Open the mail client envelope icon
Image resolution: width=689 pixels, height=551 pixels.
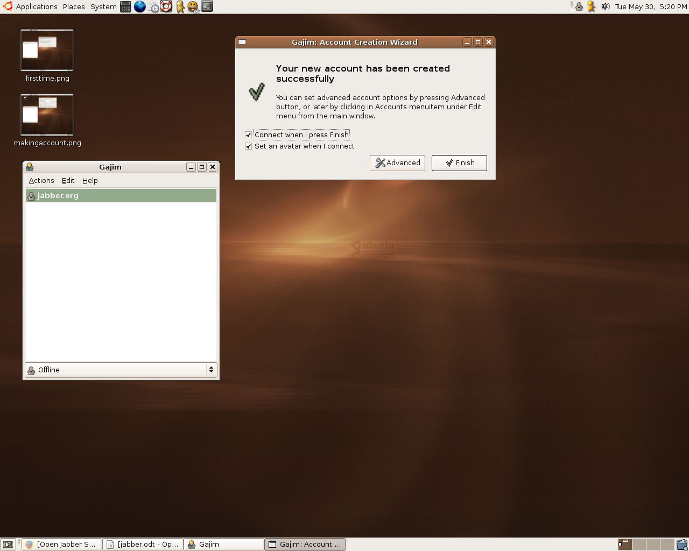153,7
